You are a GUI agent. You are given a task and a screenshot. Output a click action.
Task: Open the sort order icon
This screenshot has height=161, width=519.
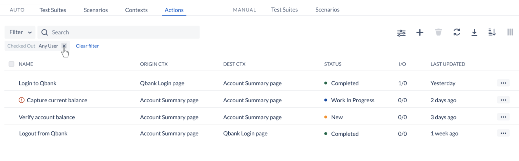[492, 32]
